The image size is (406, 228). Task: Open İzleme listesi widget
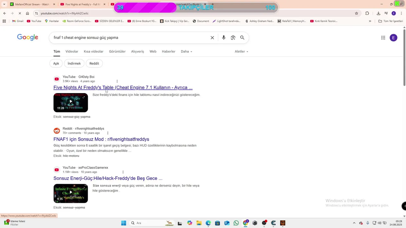coord(15,223)
